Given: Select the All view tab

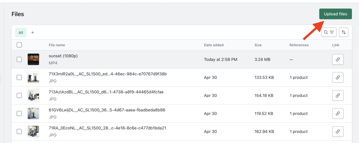Looking at the screenshot, I should (x=21, y=33).
